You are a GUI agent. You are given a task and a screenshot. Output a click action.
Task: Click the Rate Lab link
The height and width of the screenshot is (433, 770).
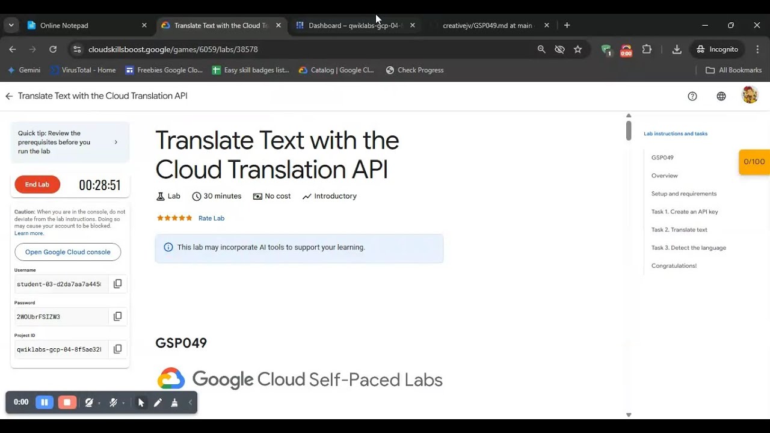click(211, 218)
